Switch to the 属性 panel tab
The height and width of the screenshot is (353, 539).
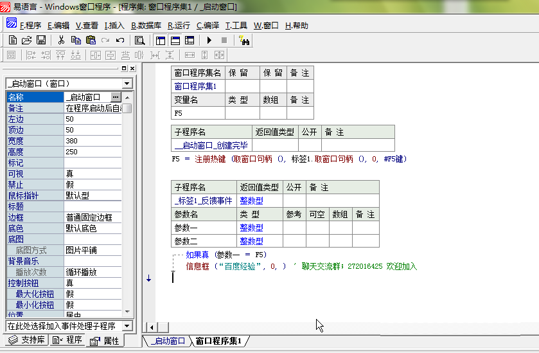(105, 341)
